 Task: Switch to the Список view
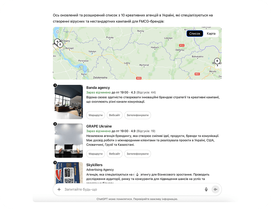click(x=195, y=34)
